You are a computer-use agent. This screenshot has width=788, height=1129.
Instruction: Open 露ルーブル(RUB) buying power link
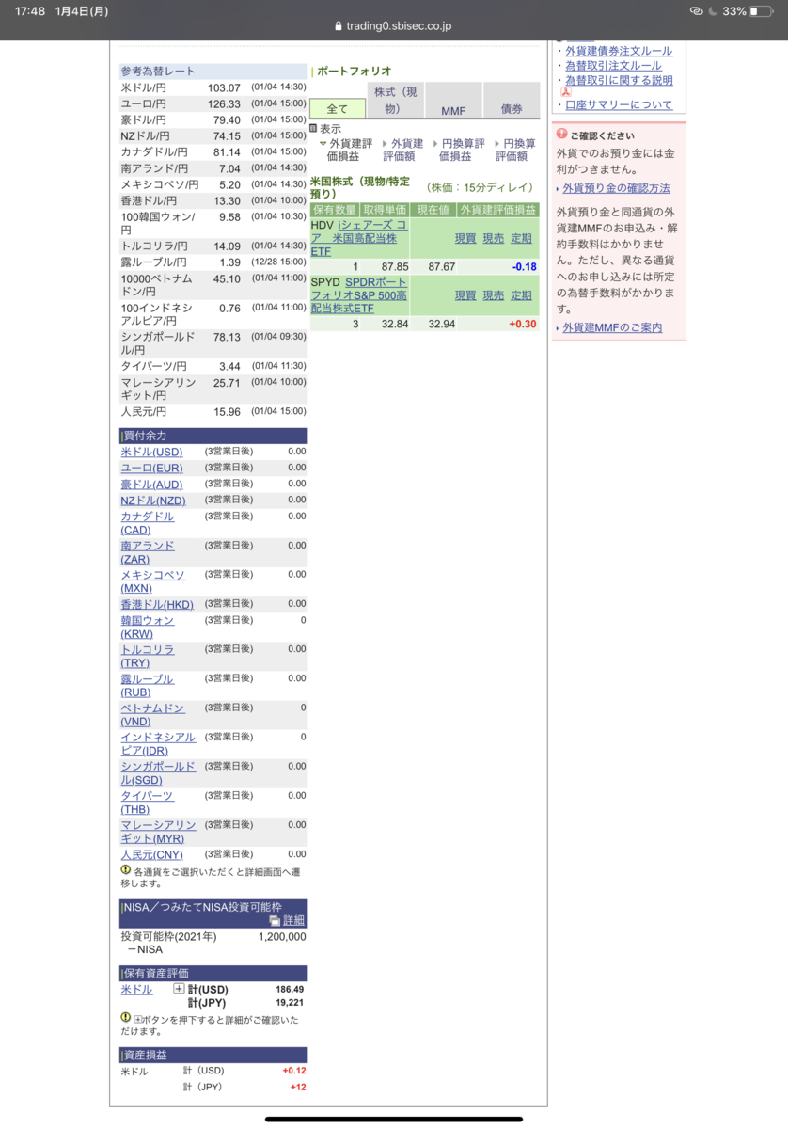point(148,686)
